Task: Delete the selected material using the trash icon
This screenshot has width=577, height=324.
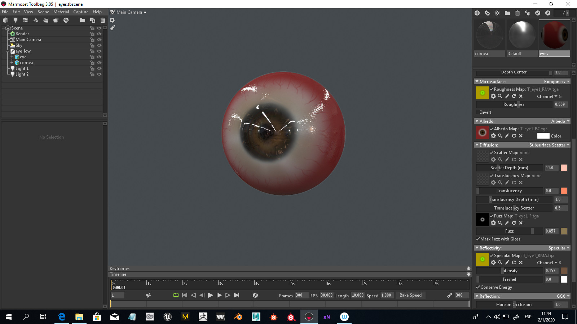Action: point(517,13)
